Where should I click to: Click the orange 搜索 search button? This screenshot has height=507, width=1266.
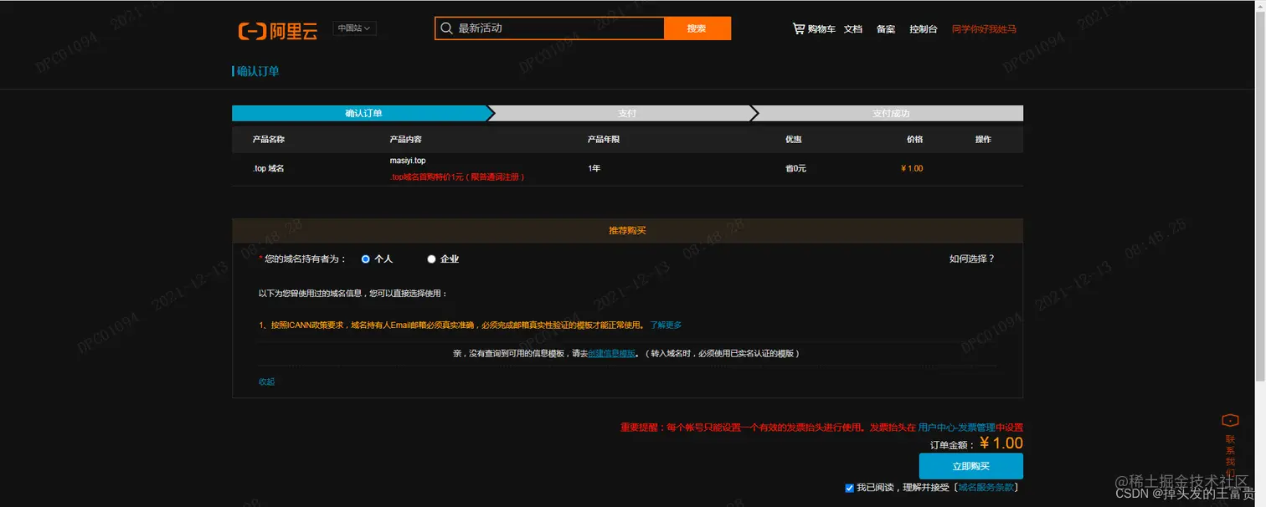pyautogui.click(x=697, y=28)
